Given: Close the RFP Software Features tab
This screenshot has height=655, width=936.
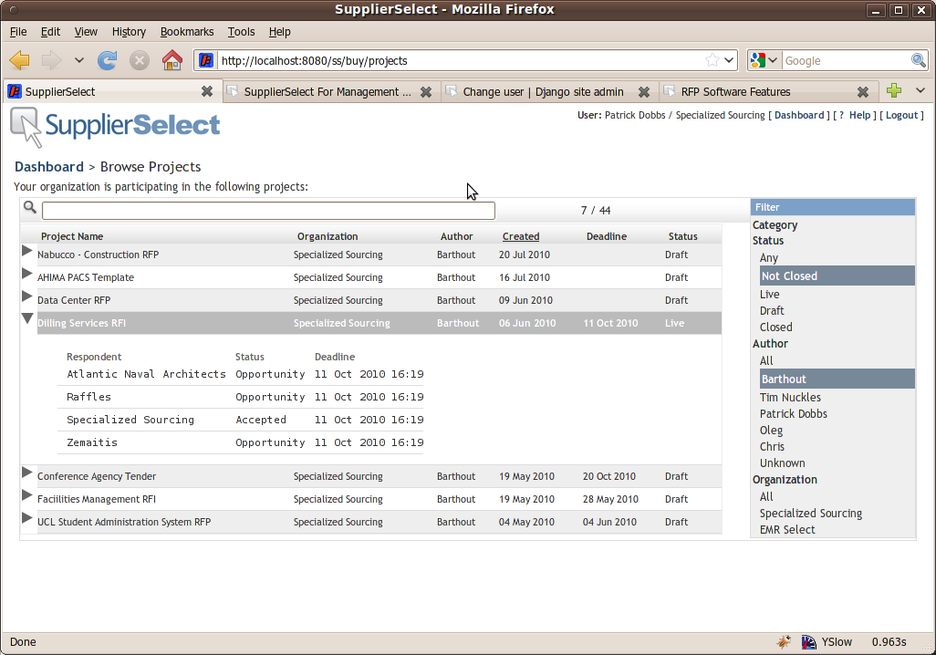Looking at the screenshot, I should point(863,92).
